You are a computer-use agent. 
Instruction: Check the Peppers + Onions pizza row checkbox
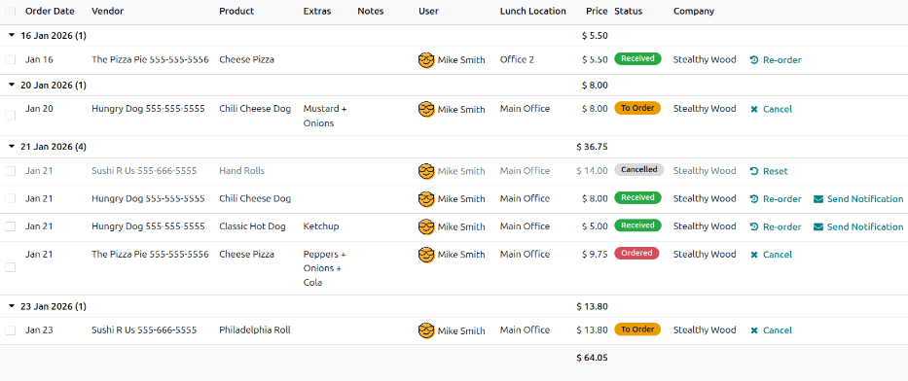11,267
